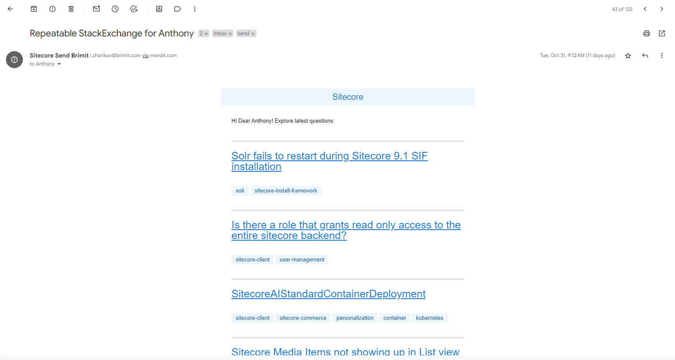Viewport: 675px width, 360px height.
Task: Open the read only access role question
Action: pyautogui.click(x=346, y=230)
